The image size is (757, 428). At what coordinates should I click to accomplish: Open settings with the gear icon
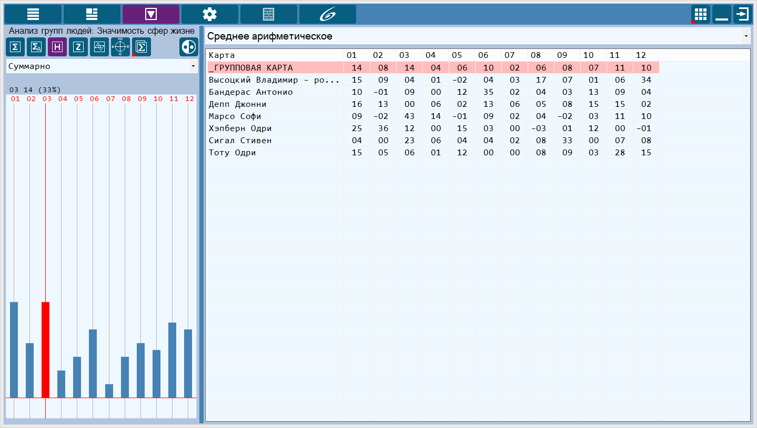210,14
